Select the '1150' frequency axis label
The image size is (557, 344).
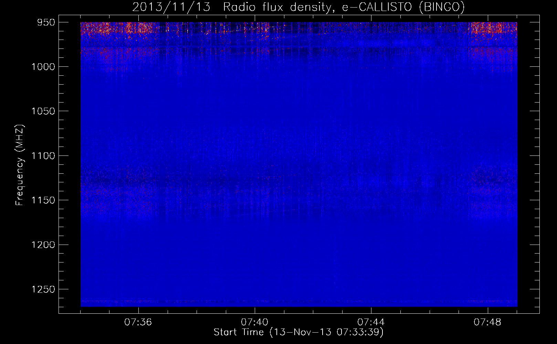click(x=43, y=200)
